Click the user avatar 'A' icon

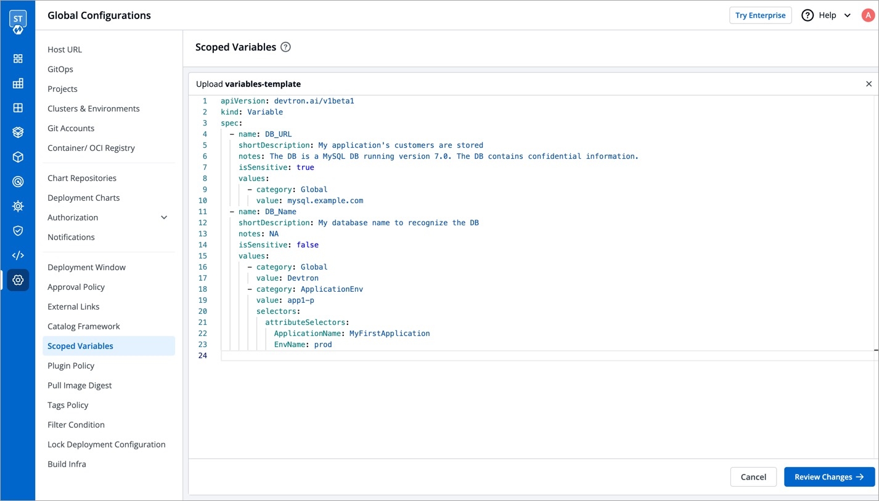point(867,15)
